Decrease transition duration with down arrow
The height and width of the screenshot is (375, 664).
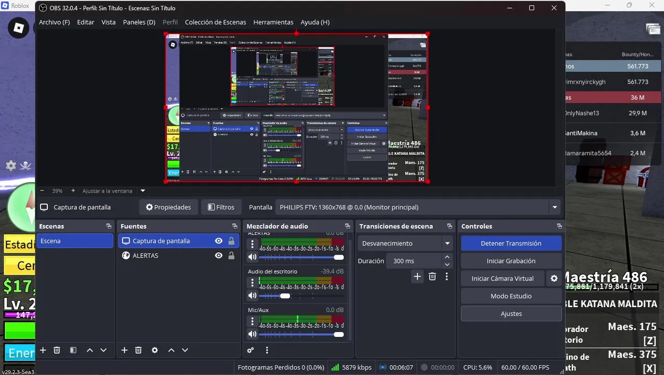coord(447,265)
